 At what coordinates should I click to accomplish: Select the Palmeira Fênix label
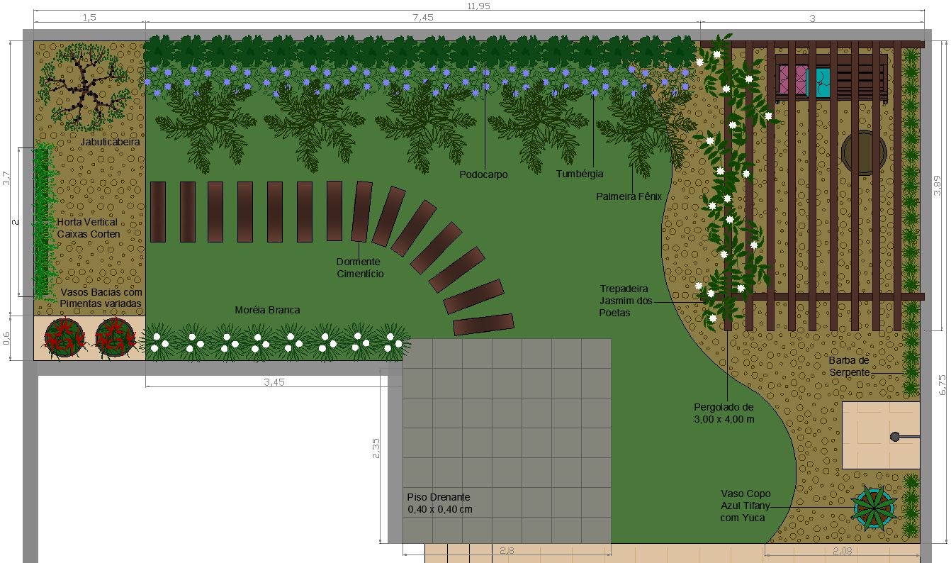[x=629, y=196]
